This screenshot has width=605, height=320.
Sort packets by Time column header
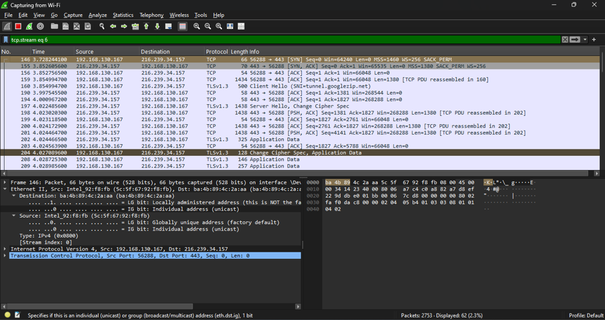point(52,52)
